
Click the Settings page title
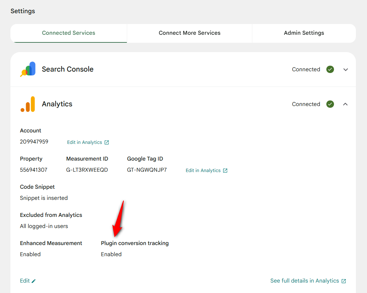click(x=23, y=11)
